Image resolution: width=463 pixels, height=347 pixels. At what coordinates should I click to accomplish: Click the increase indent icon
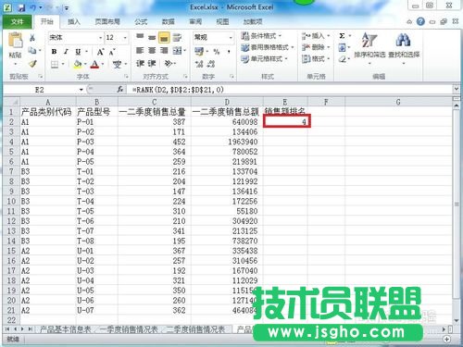(152, 64)
